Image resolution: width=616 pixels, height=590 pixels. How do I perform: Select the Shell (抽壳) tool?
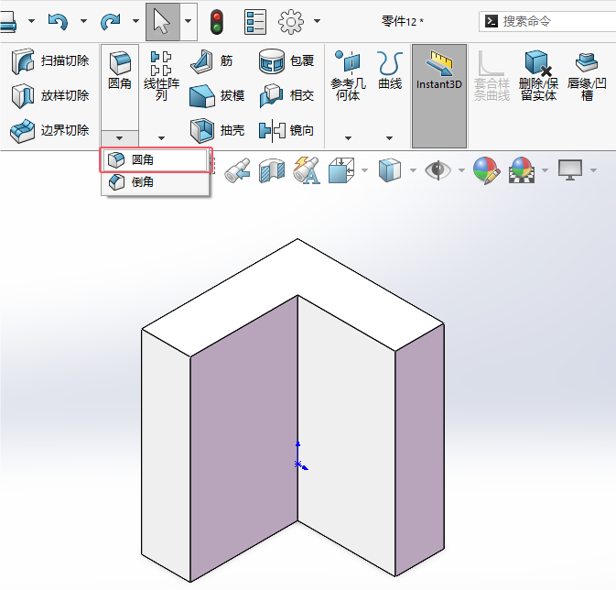(217, 130)
